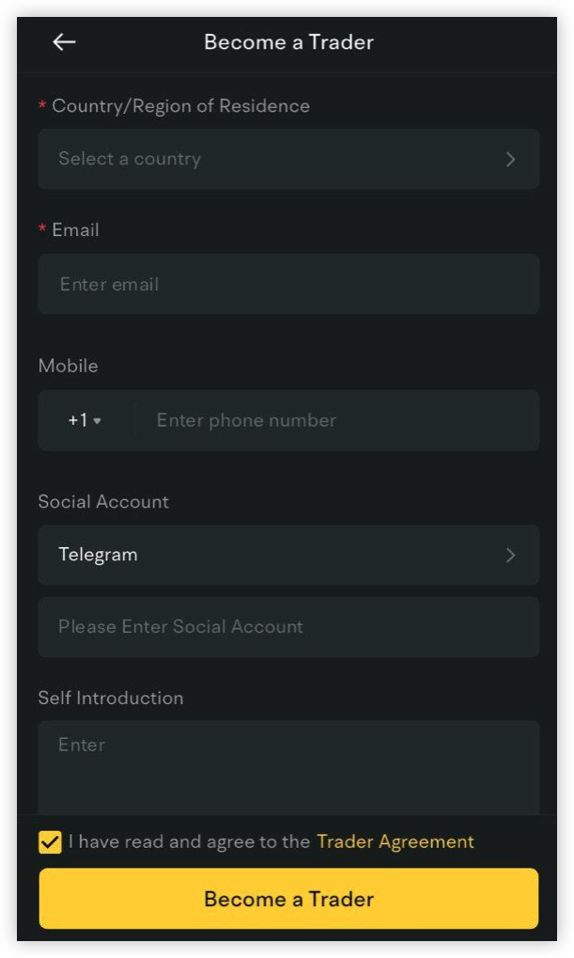
Task: Click the small caret next to +1
Action: tap(97, 420)
